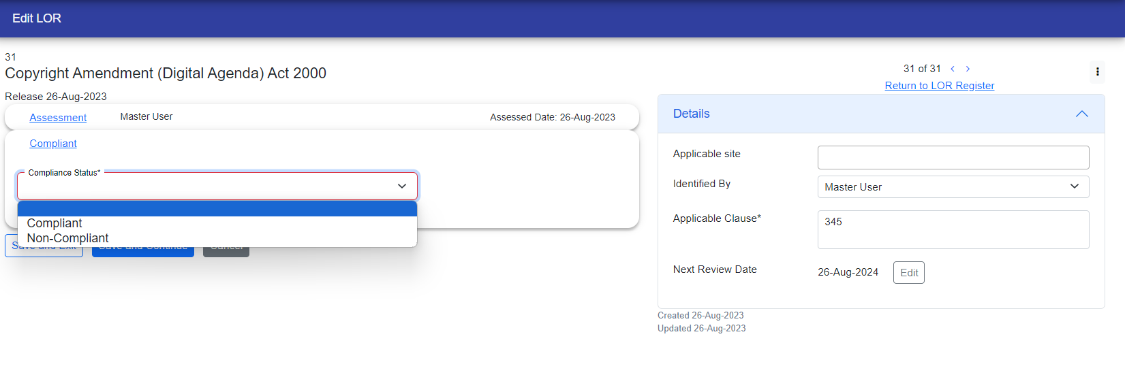Screen dimensions: 1125x377
Task: Click the Applicable site input field
Action: (x=953, y=157)
